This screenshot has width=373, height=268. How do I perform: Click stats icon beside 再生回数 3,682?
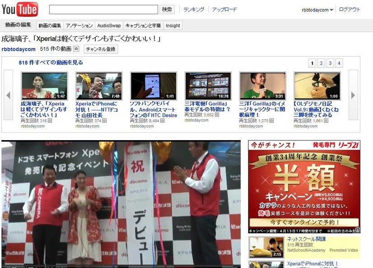(217, 115)
